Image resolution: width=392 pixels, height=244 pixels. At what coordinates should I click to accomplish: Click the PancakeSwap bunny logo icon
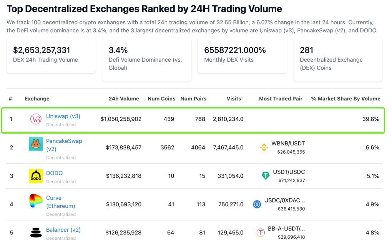(36, 144)
